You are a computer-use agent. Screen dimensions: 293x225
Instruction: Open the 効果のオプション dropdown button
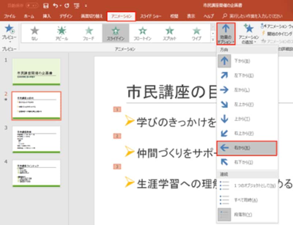coord(226,33)
